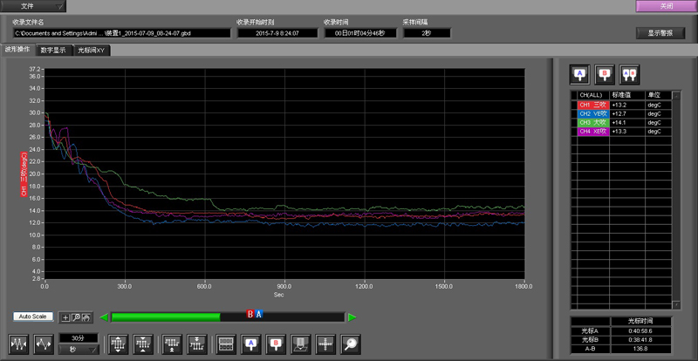Expand the waveform time axis

coord(44,344)
